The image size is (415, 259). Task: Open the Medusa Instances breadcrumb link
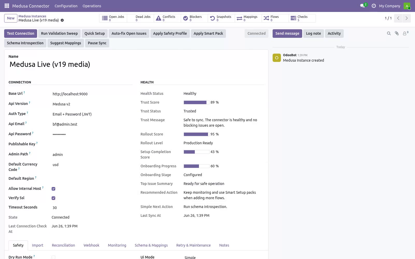[32, 16]
